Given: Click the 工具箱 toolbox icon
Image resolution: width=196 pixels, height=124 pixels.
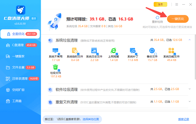Looking at the screenshot, I should (8, 101).
